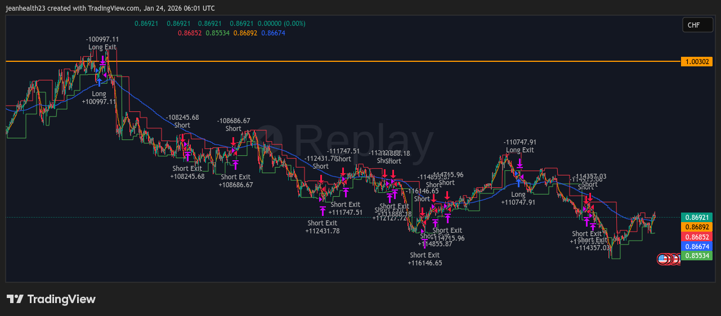Select the '-112431.78 Short' trade label
The width and height of the screenshot is (721, 316).
point(321,162)
